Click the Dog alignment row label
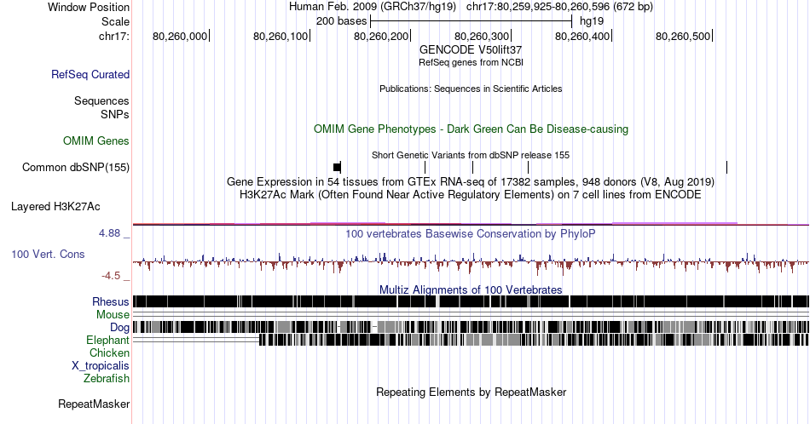The height and width of the screenshot is (424, 810). pyautogui.click(x=119, y=328)
